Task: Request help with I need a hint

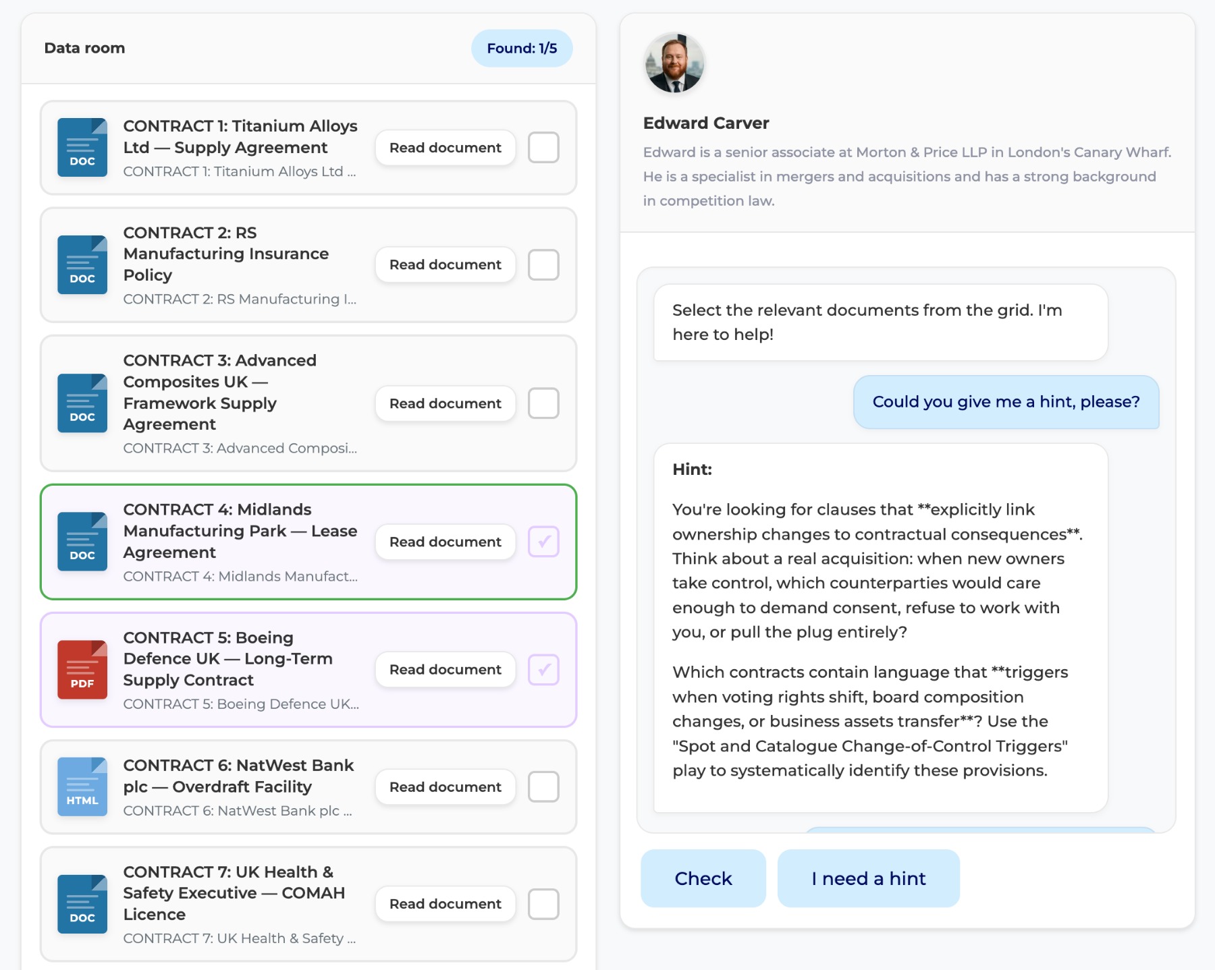Action: click(869, 878)
